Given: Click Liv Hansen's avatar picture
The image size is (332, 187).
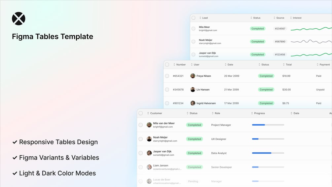Looking at the screenshot, I should (x=193, y=90).
